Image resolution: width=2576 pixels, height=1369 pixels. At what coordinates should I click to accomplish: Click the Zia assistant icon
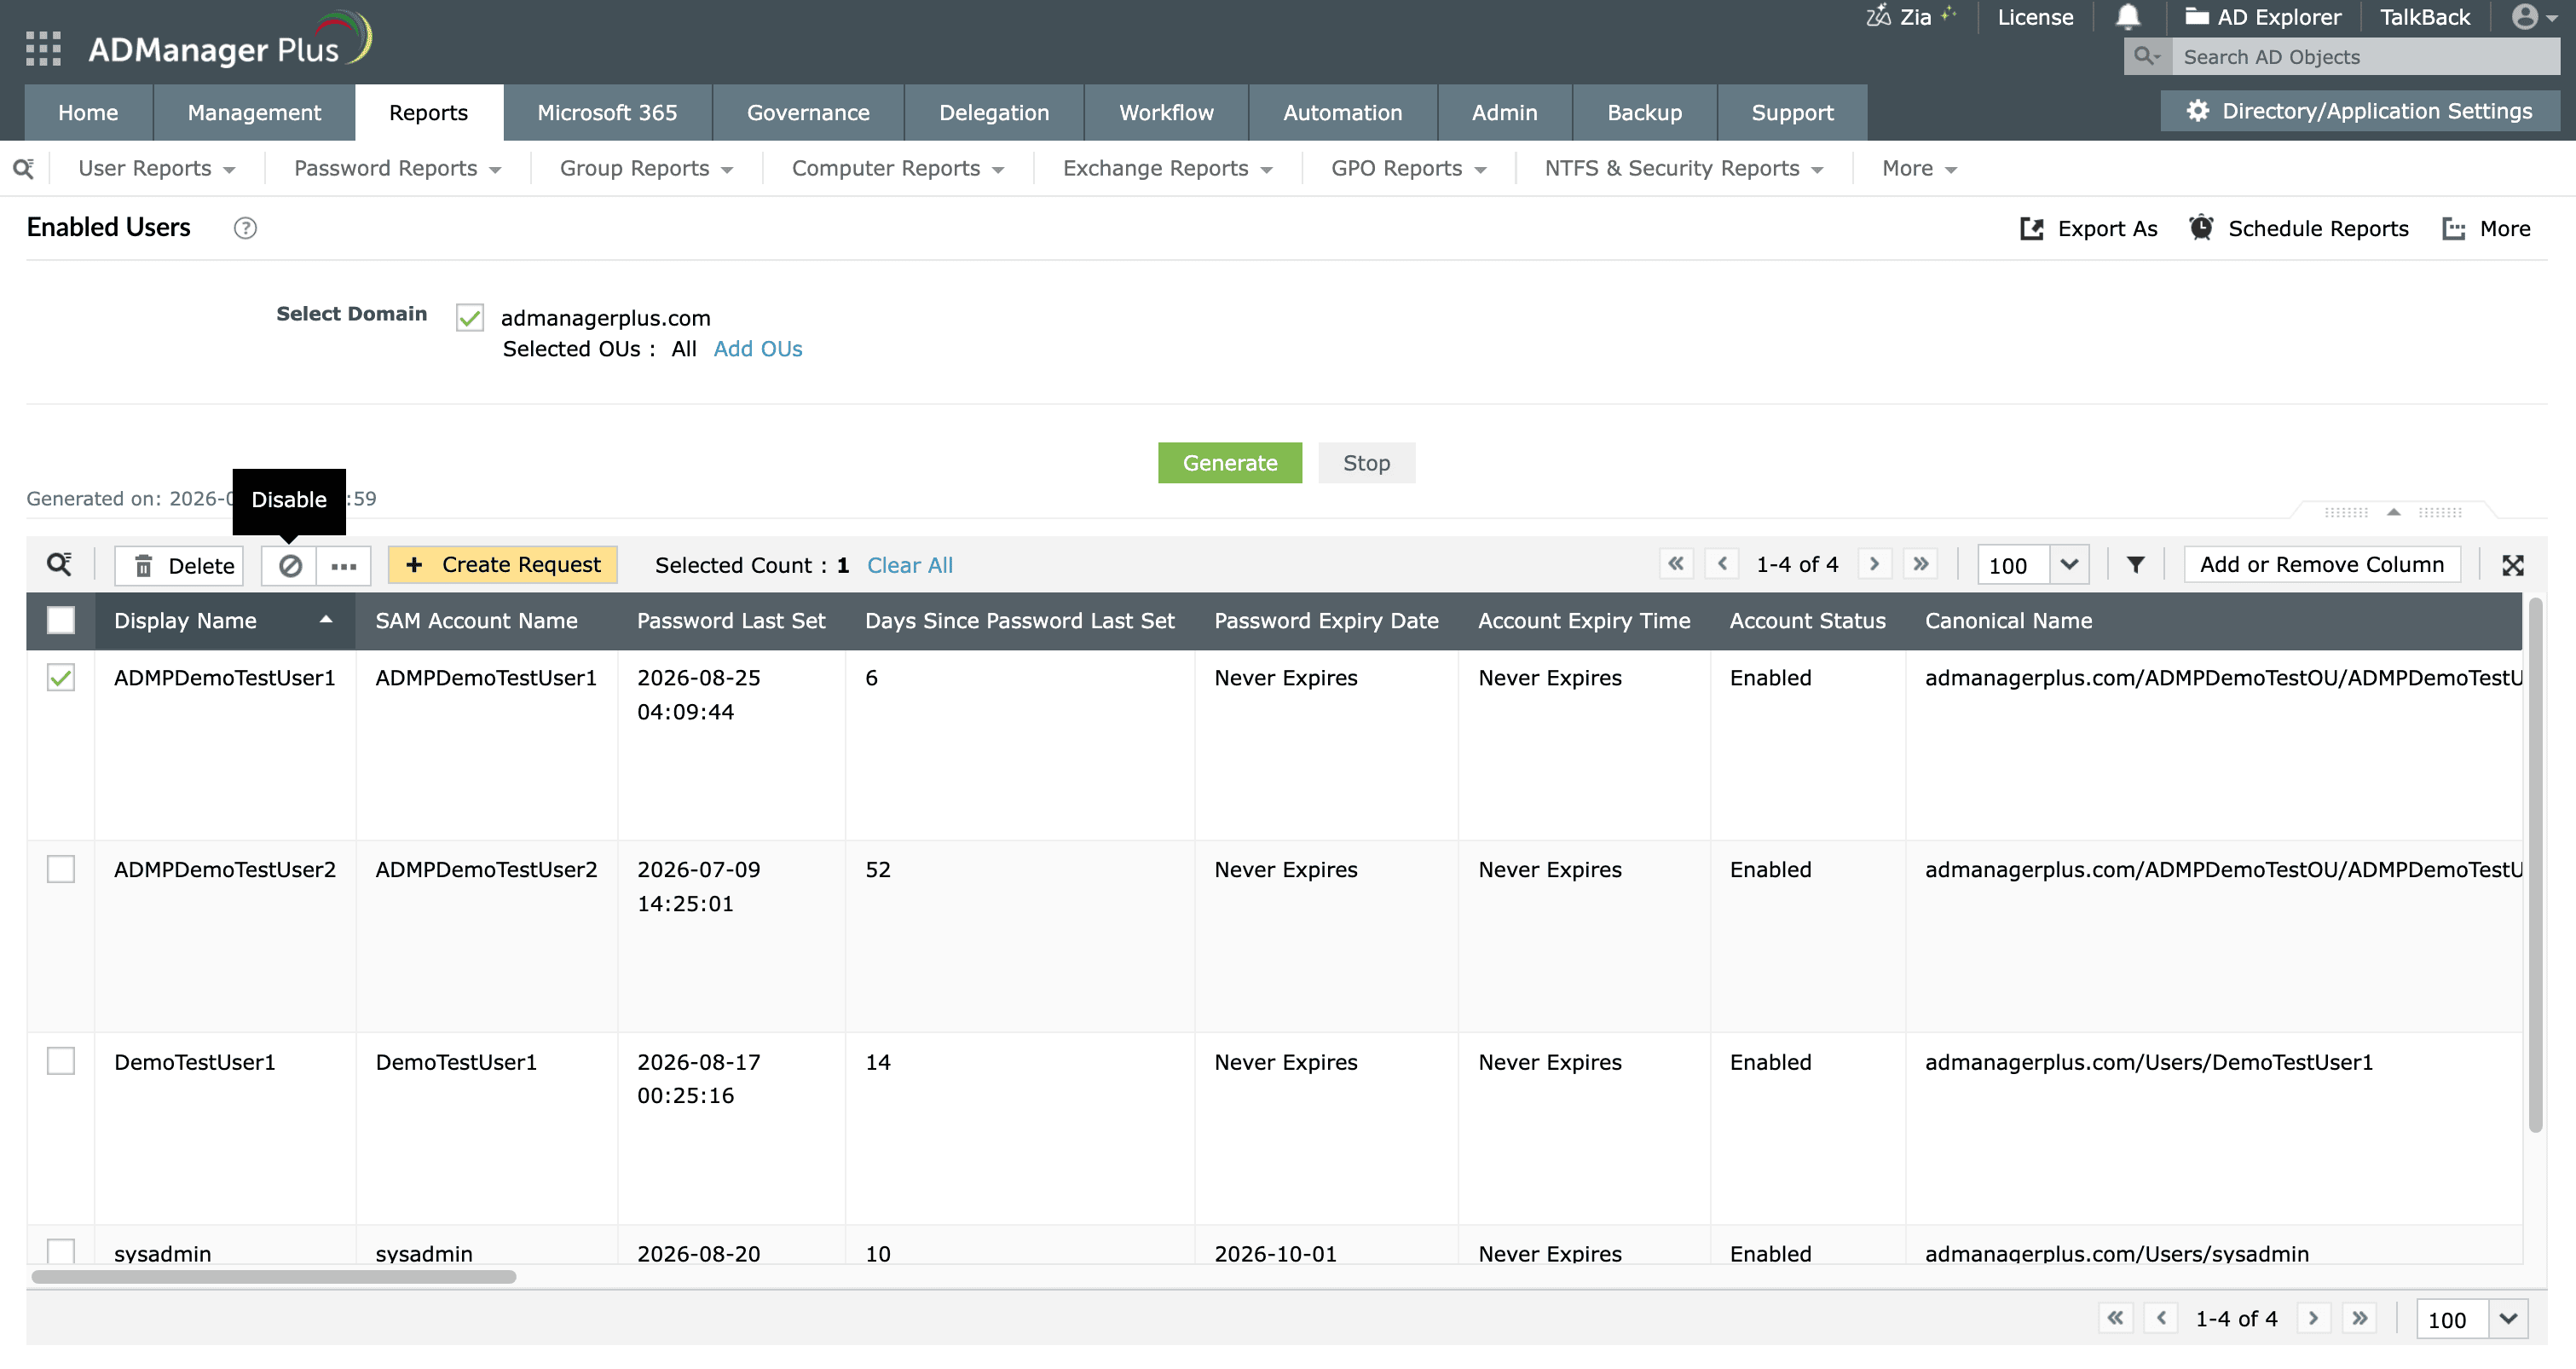point(1878,16)
